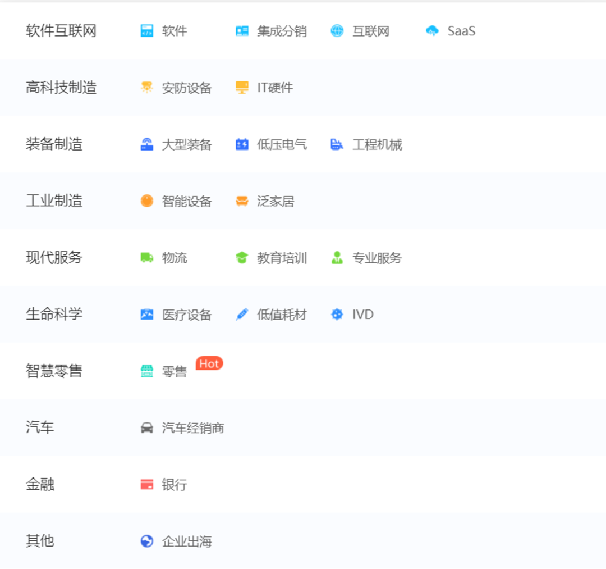Open the 零售 link
Image resolution: width=606 pixels, height=569 pixels.
click(x=175, y=371)
